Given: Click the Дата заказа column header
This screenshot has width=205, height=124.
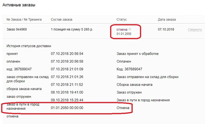Looking at the screenshot, I should pos(167,20).
